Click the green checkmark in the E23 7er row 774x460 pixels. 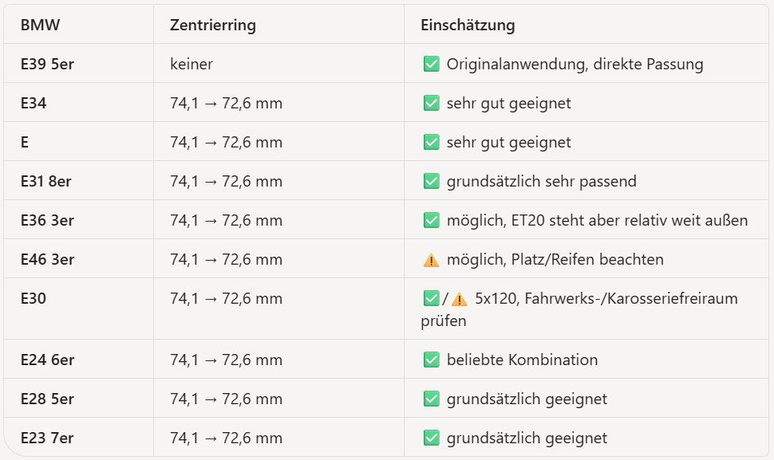(x=432, y=438)
